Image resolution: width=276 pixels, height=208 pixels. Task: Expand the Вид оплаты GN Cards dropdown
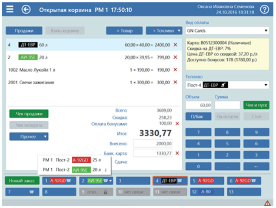227,30
